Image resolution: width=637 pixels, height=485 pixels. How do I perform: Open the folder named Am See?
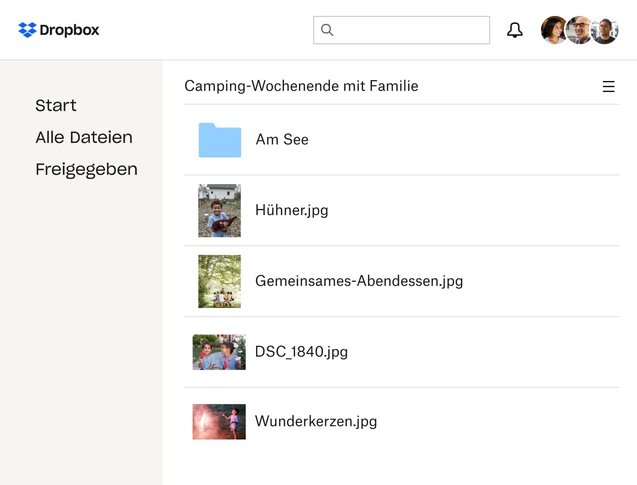pyautogui.click(x=282, y=140)
